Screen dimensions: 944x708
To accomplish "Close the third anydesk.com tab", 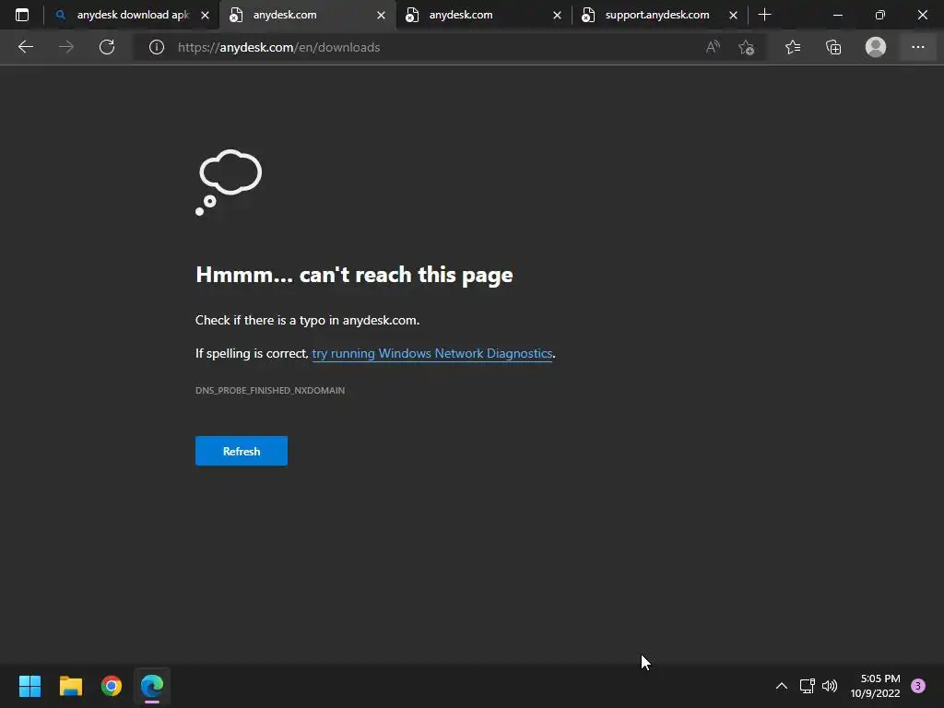I will (557, 15).
